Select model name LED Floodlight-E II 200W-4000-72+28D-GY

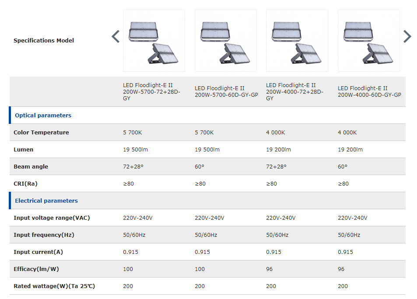pos(294,92)
